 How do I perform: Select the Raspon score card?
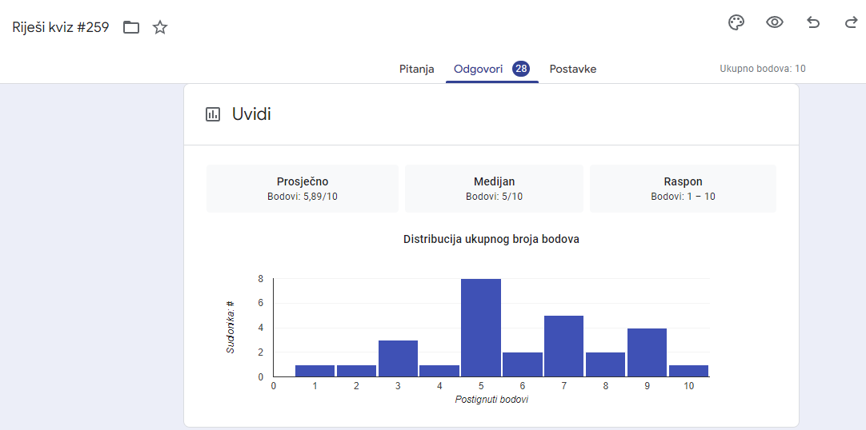click(x=684, y=189)
